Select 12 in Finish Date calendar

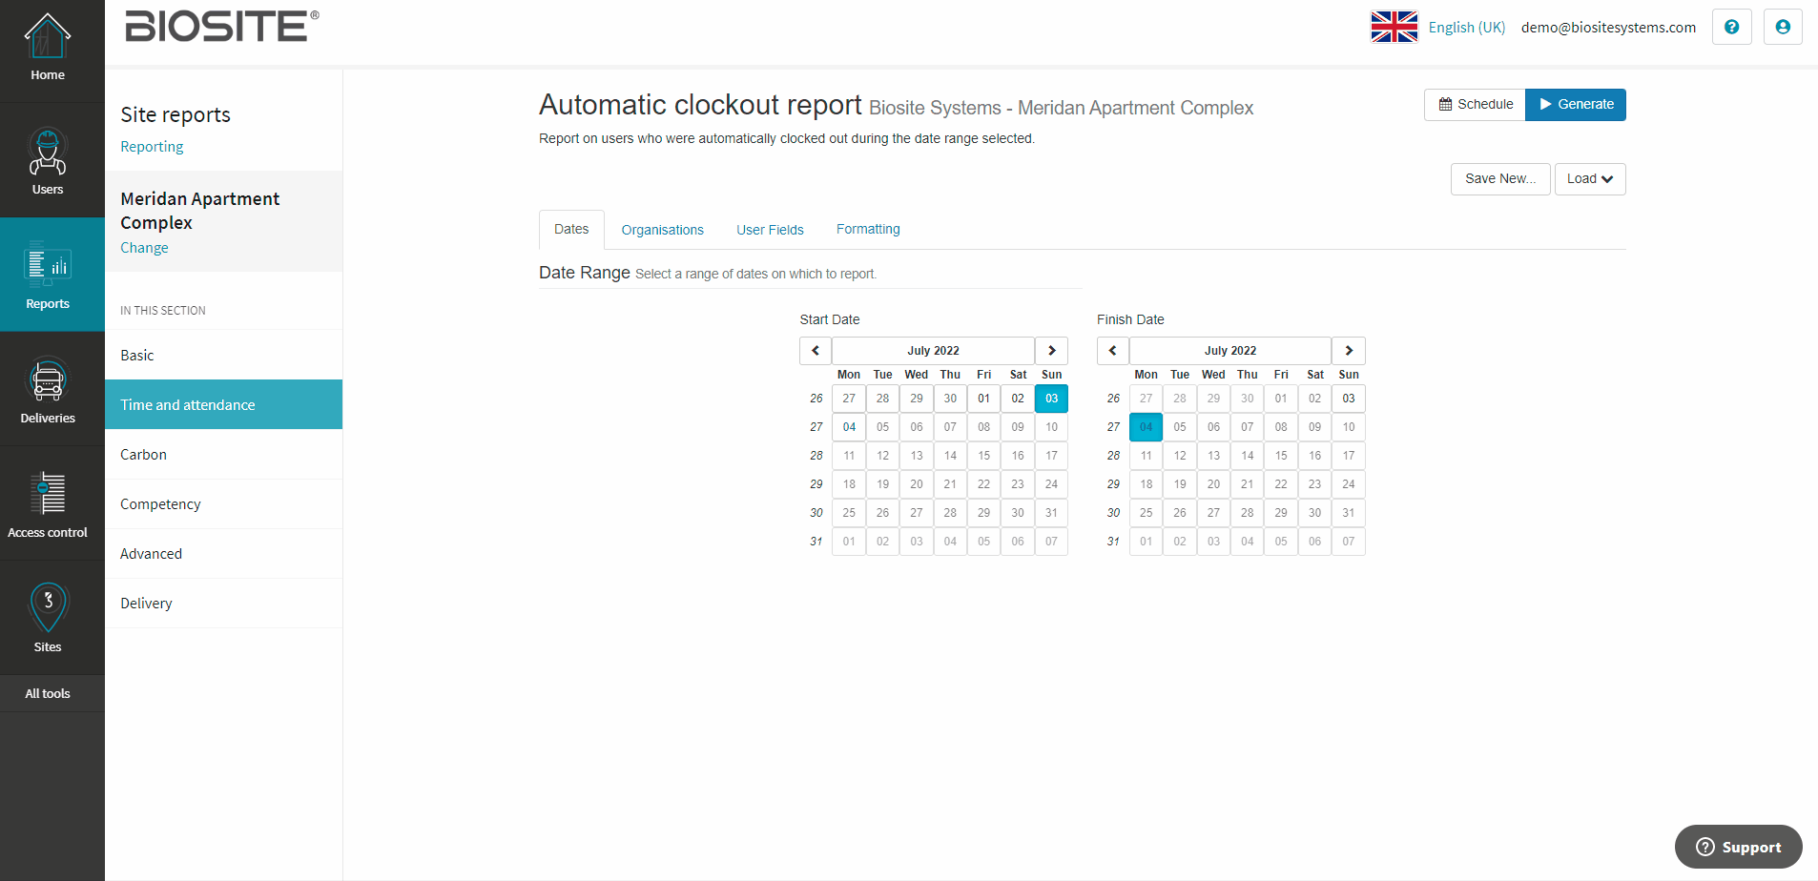pyautogui.click(x=1180, y=456)
